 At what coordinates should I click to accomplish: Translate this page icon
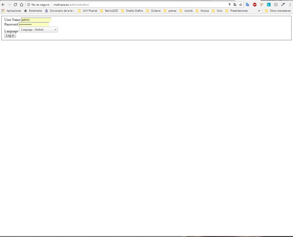pyautogui.click(x=235, y=5)
